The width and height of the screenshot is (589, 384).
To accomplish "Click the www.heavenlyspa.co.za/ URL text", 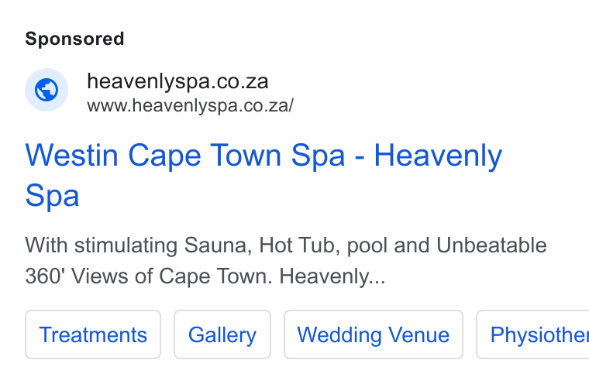I will [x=191, y=105].
